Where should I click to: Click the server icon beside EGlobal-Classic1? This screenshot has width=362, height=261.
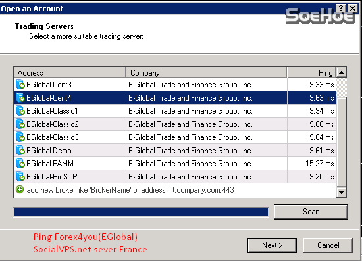coord(20,110)
